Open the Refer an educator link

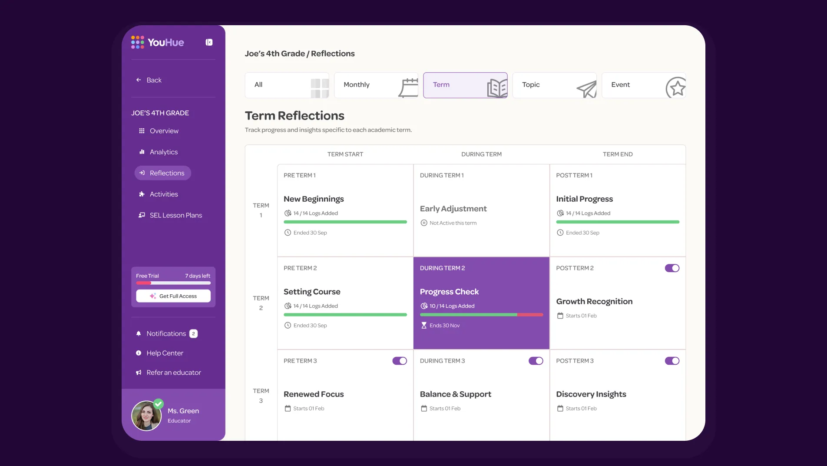pos(168,373)
